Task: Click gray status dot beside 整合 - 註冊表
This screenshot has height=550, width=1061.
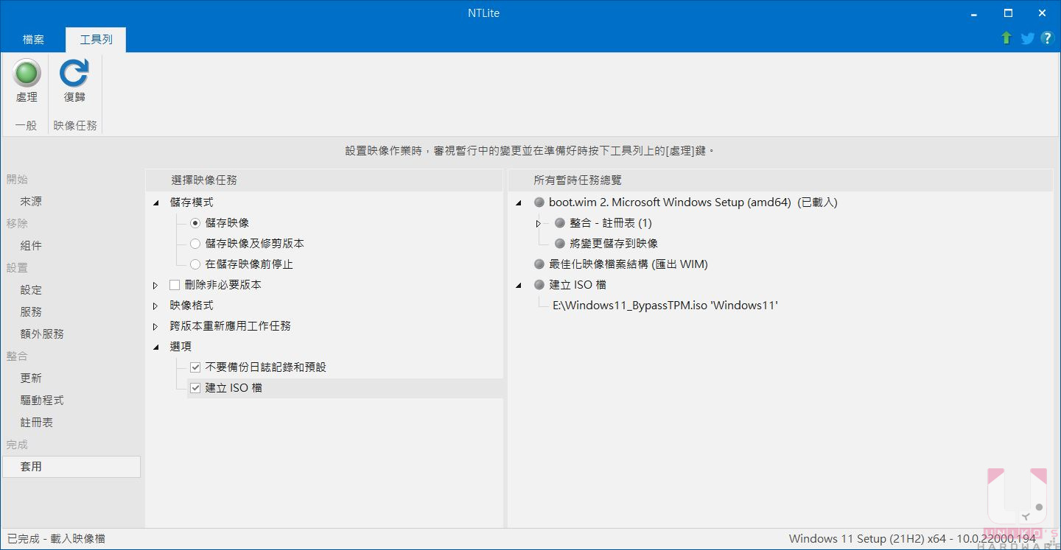Action: point(560,223)
